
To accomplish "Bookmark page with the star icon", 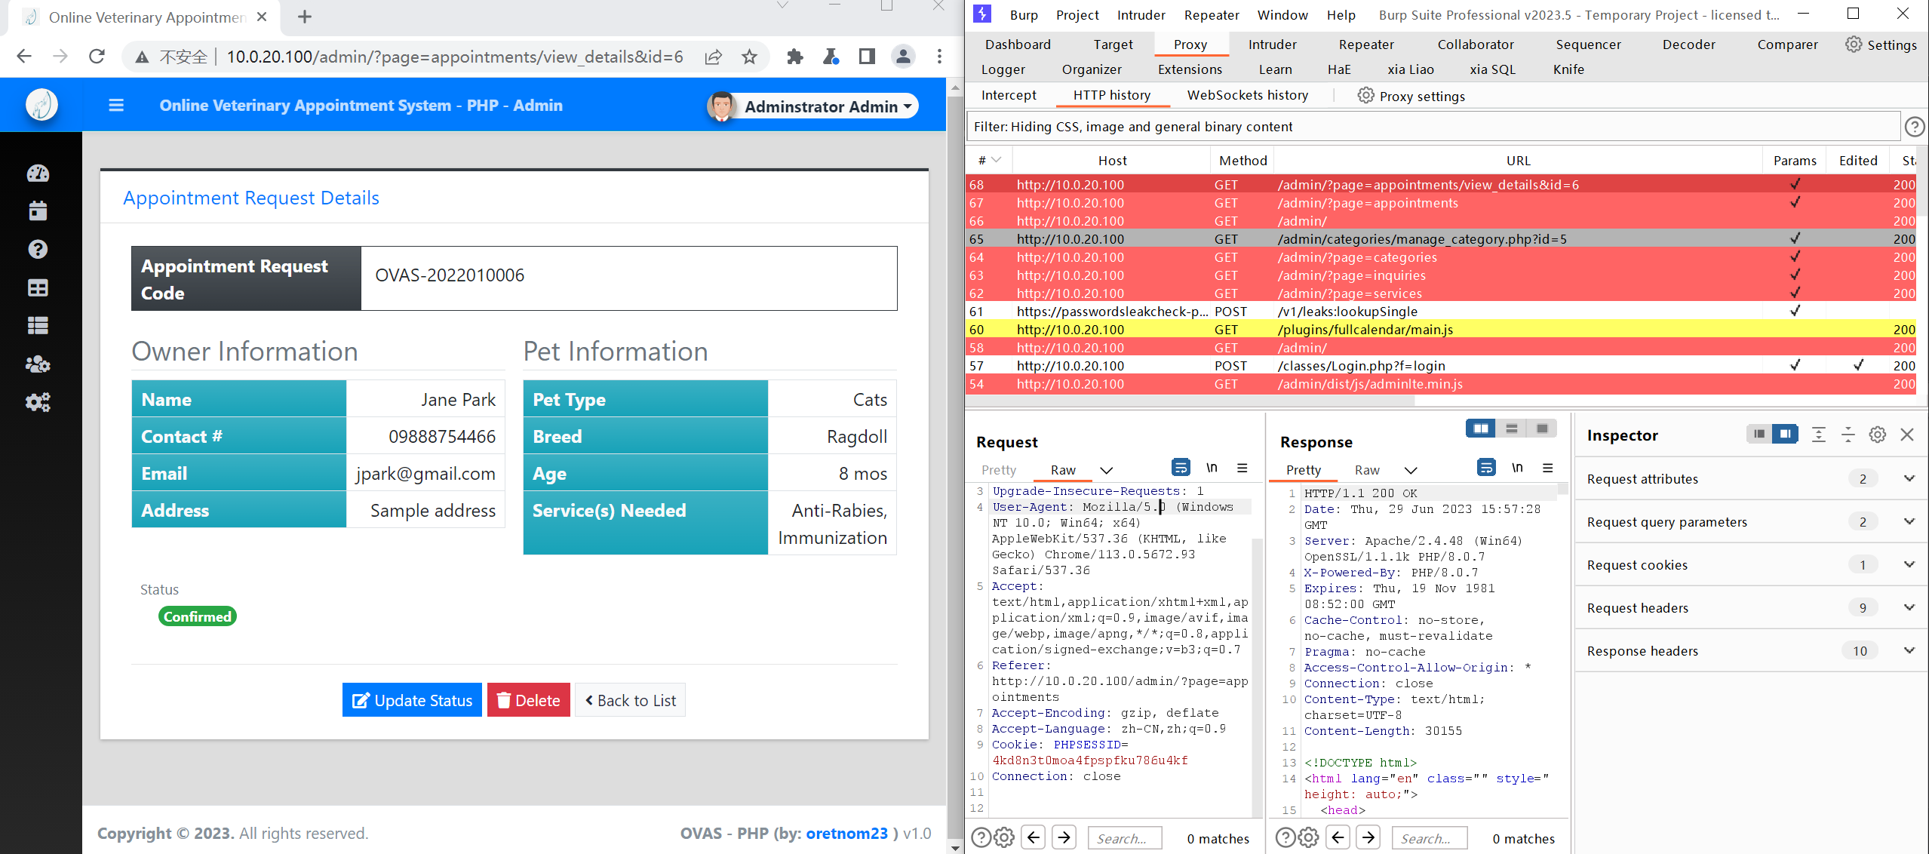I will 749,57.
